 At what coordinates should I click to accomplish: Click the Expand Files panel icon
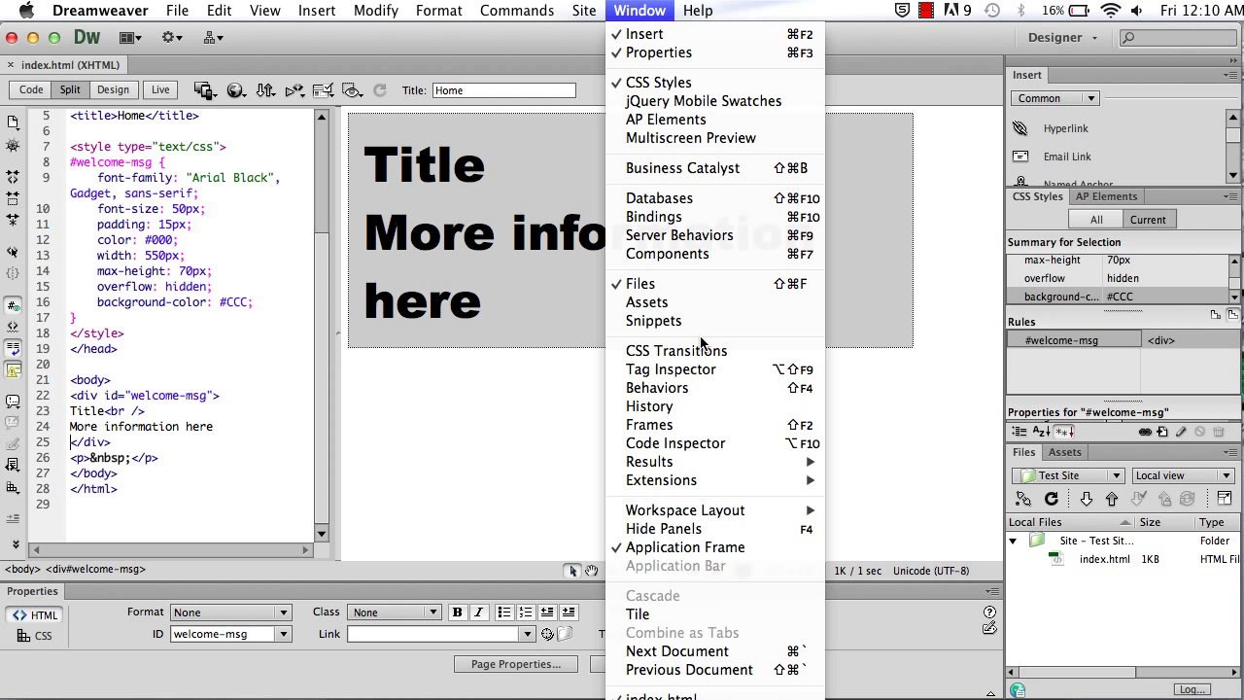coord(1225,499)
